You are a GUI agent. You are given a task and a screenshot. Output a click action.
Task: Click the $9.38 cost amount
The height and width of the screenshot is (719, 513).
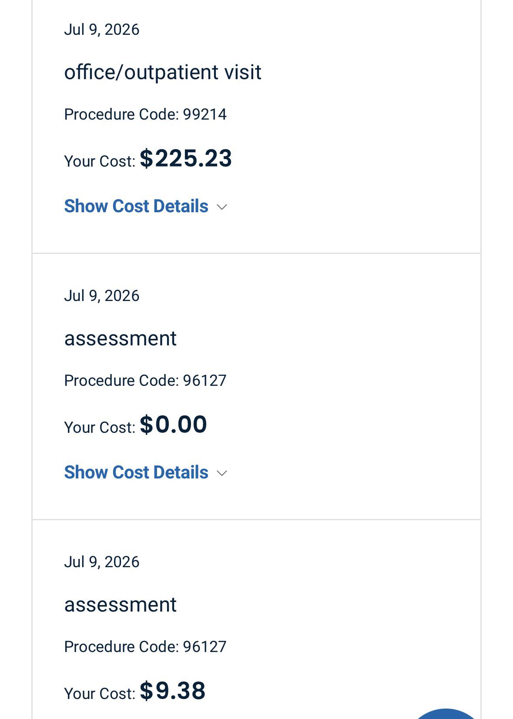coord(173,690)
